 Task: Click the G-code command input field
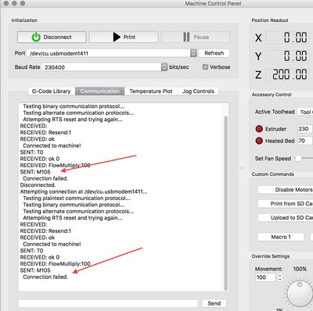pyautogui.click(x=108, y=303)
